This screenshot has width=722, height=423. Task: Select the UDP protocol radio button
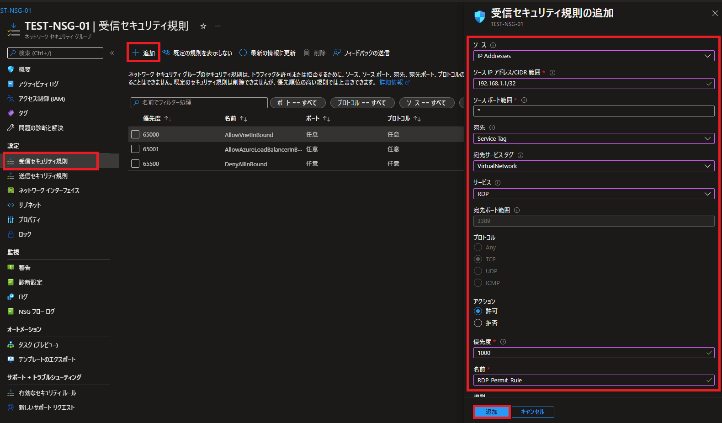tap(478, 271)
